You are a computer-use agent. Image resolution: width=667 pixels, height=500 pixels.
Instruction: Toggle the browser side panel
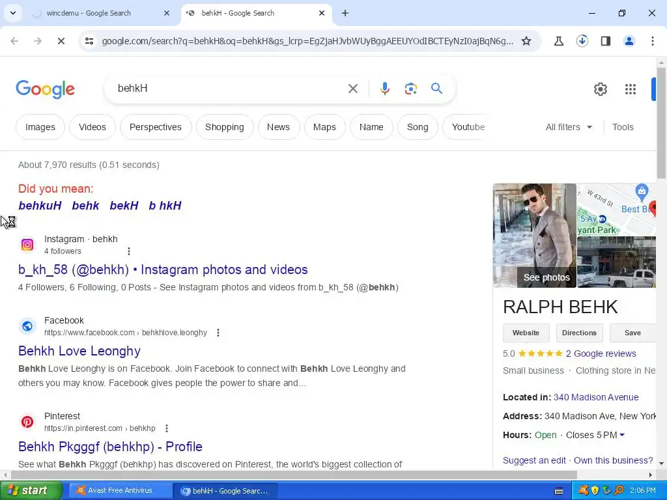[x=606, y=41]
